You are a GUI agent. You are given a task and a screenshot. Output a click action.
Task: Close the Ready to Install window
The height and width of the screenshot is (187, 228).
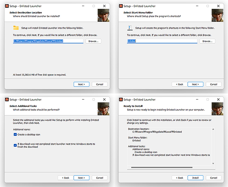click(219, 99)
